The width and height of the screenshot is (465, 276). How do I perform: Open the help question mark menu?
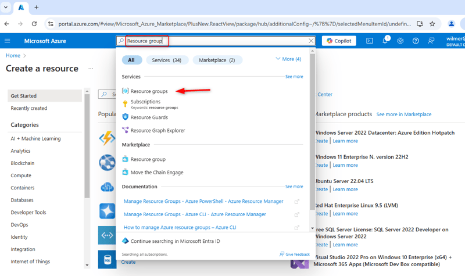(x=416, y=41)
